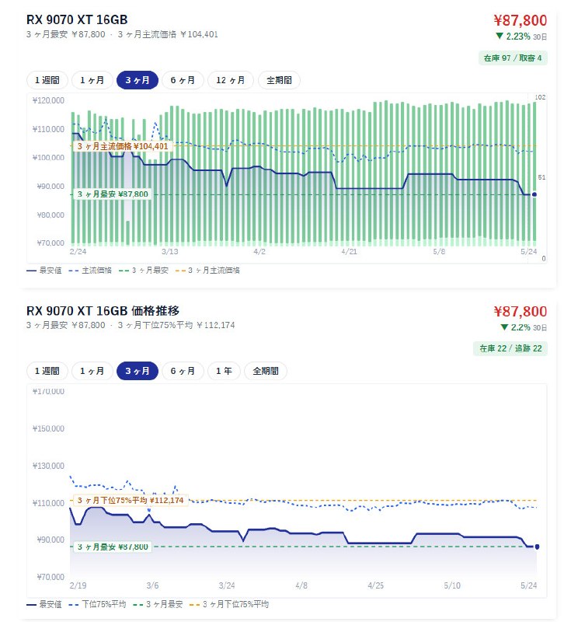Screen dimensions: 578x622
Task: Click top card's ¥87,800 current price
Action: tap(520, 20)
